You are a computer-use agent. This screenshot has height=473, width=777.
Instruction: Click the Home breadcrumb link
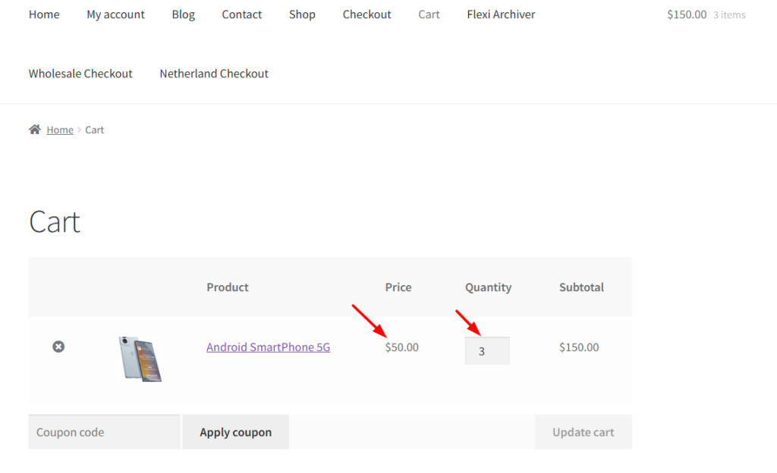pyautogui.click(x=59, y=129)
